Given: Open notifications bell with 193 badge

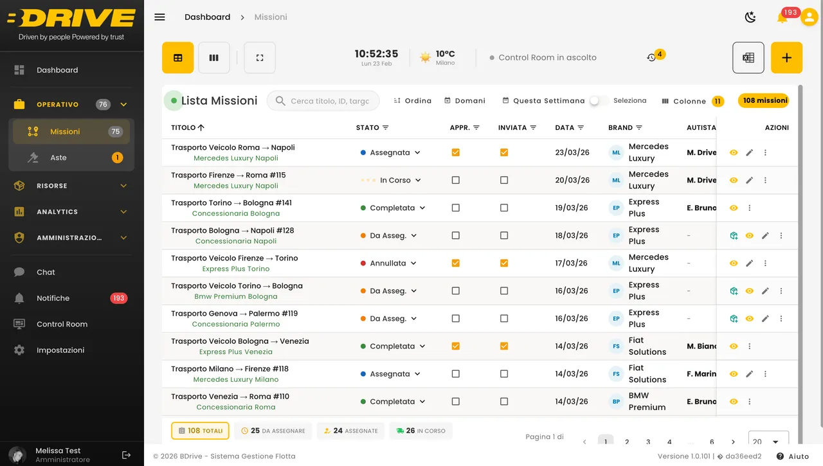Looking at the screenshot, I should [x=782, y=18].
